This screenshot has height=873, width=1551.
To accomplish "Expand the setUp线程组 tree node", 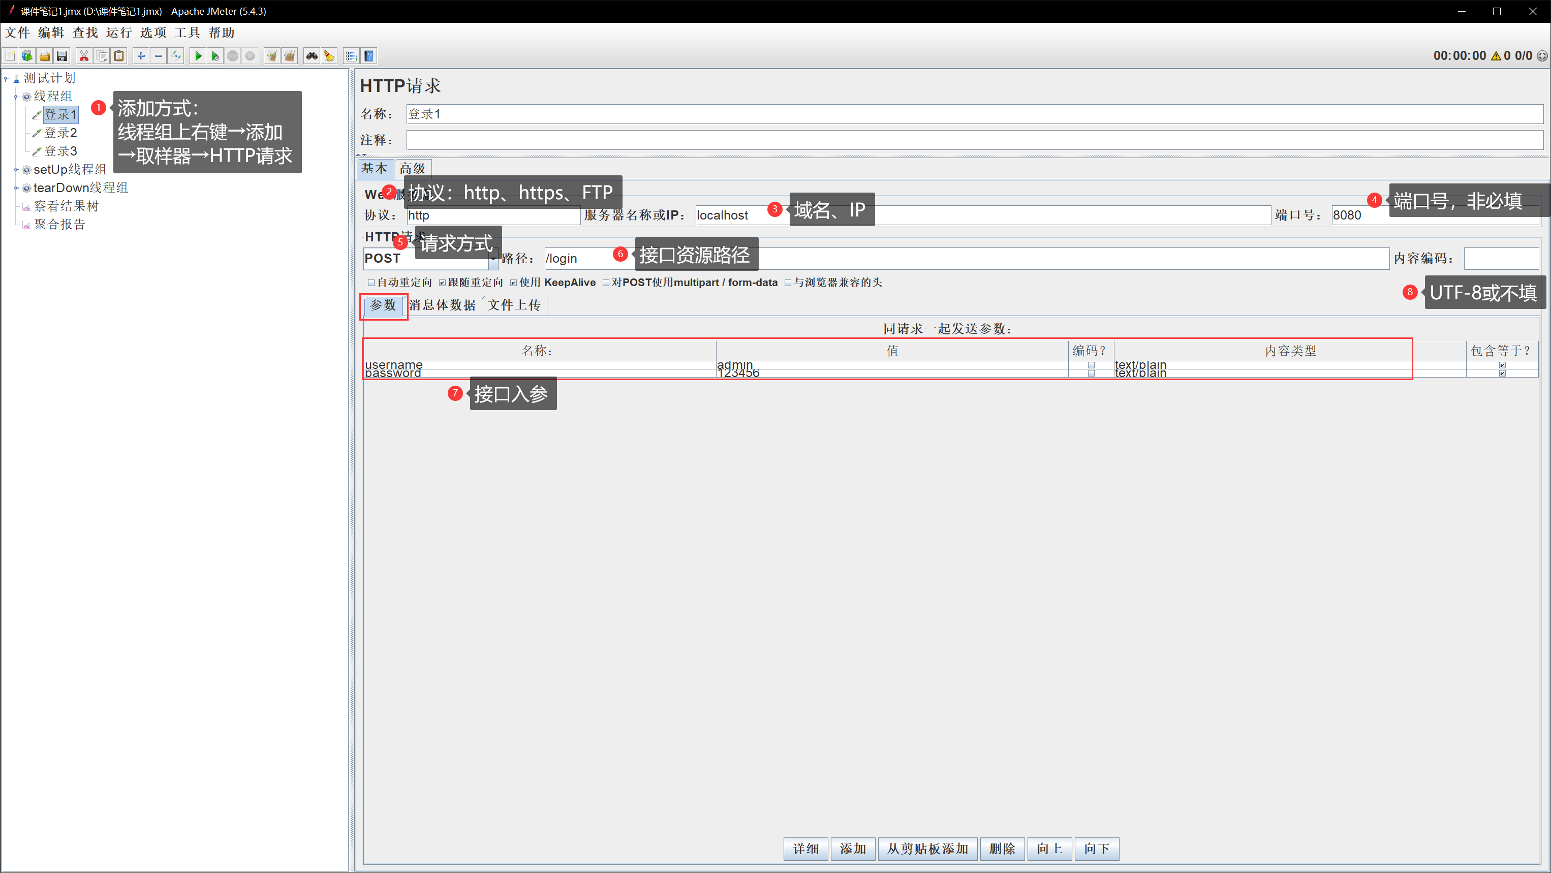I will point(17,170).
